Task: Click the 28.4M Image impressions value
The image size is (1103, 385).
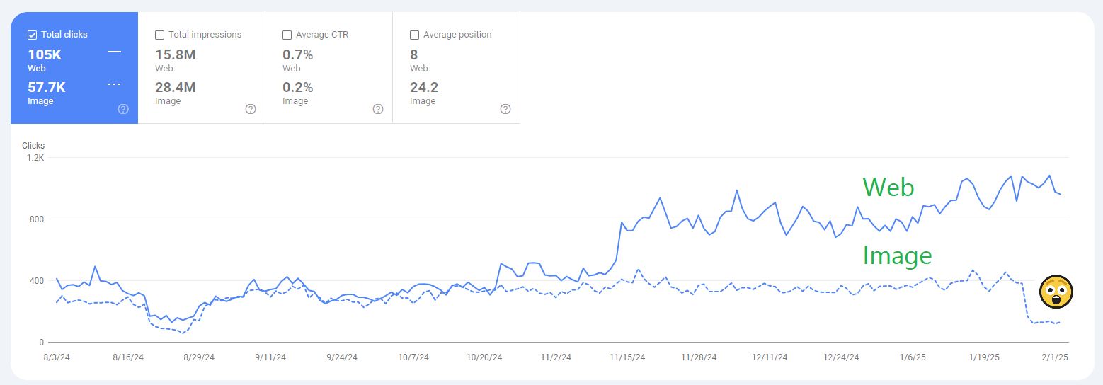Action: click(x=176, y=88)
